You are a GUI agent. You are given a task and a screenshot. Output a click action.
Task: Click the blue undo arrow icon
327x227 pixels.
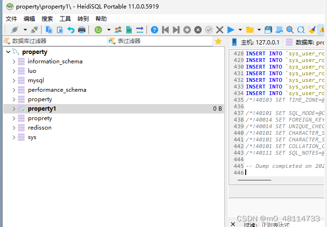point(71,30)
